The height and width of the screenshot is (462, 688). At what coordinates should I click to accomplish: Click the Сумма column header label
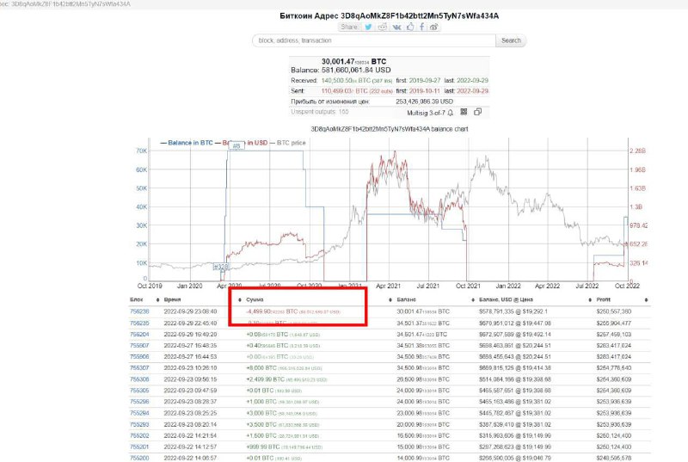pos(255,299)
